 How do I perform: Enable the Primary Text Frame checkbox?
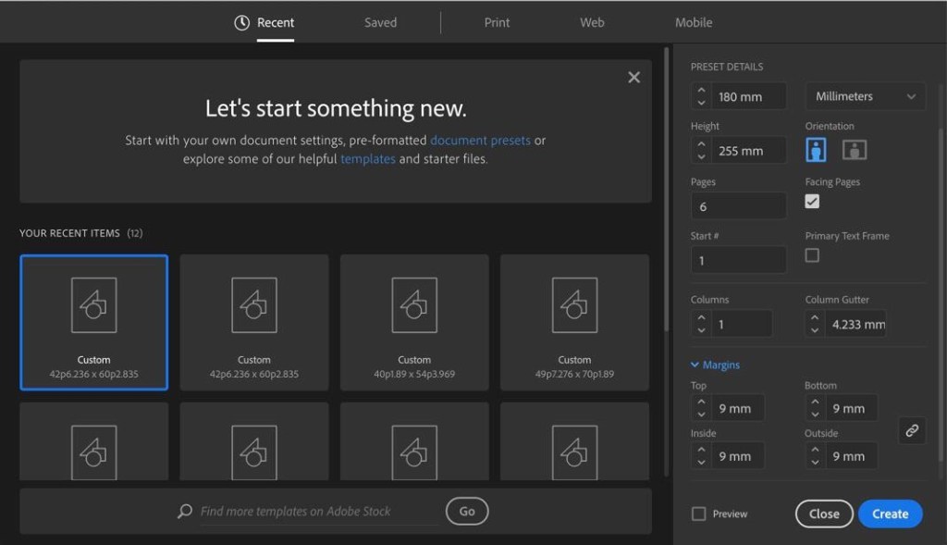(x=812, y=255)
